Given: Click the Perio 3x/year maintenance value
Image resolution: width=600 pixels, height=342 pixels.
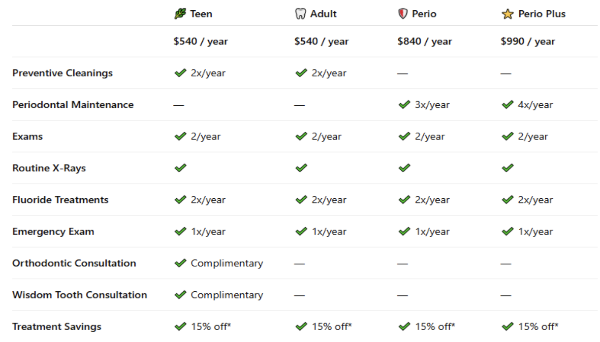Looking at the screenshot, I should click(432, 105).
